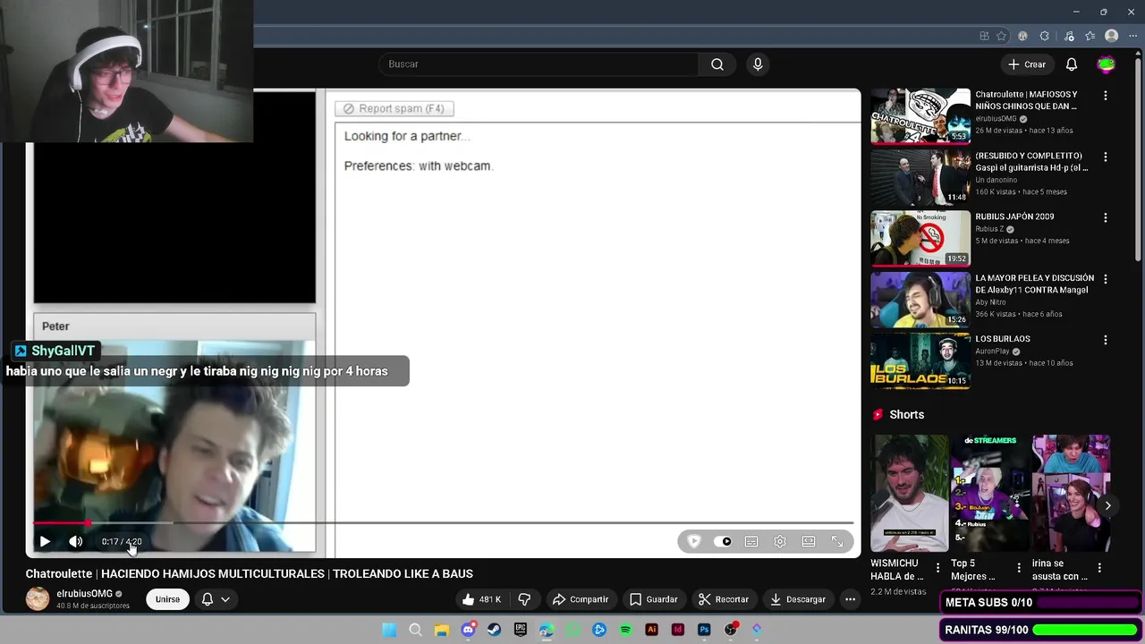
Task: Open Adobe Illustrator from the taskbar
Action: (x=651, y=630)
